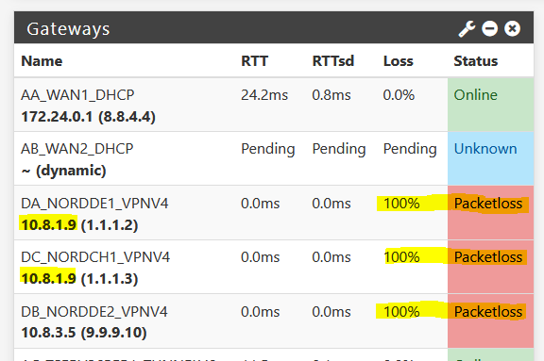
Task: Select the RTTsd column header
Action: coord(333,61)
